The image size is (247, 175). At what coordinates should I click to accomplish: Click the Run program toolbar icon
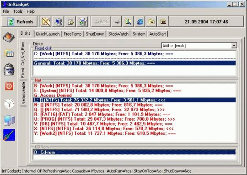tap(70, 21)
